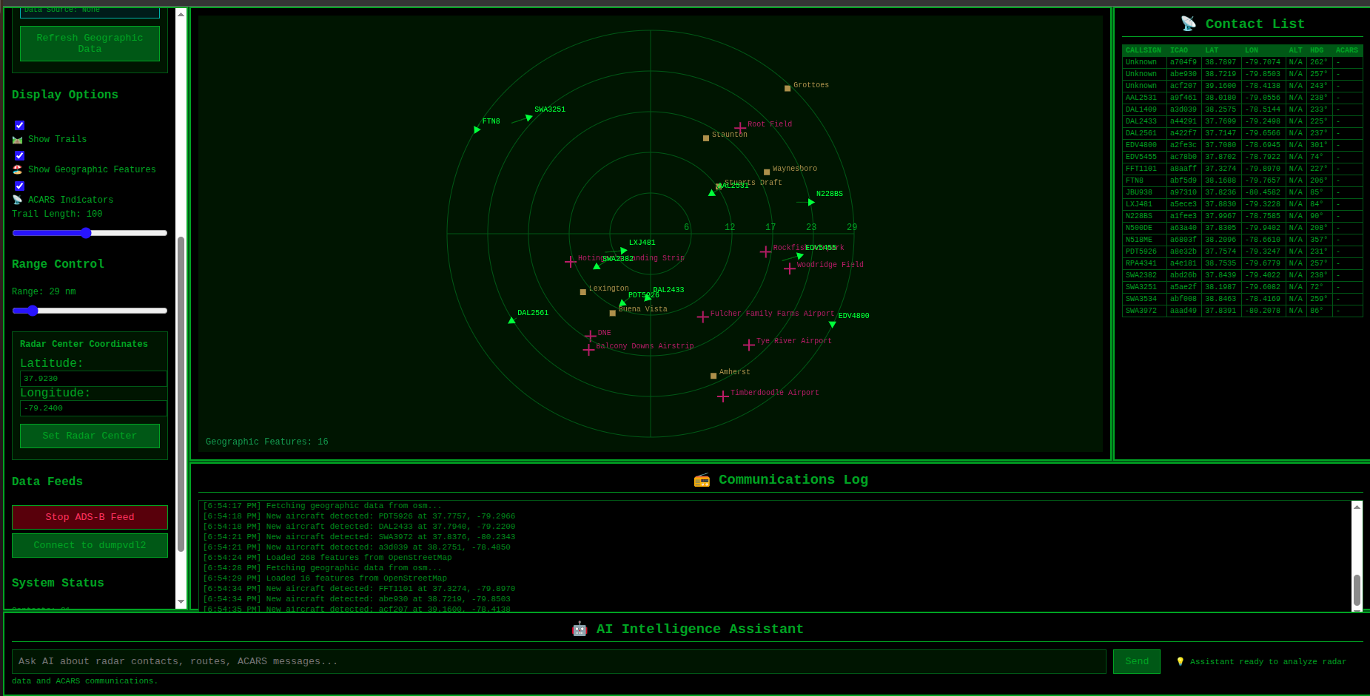Click the Communications Log scrollbar up arrow
The width and height of the screenshot is (1370, 696).
tap(1357, 507)
